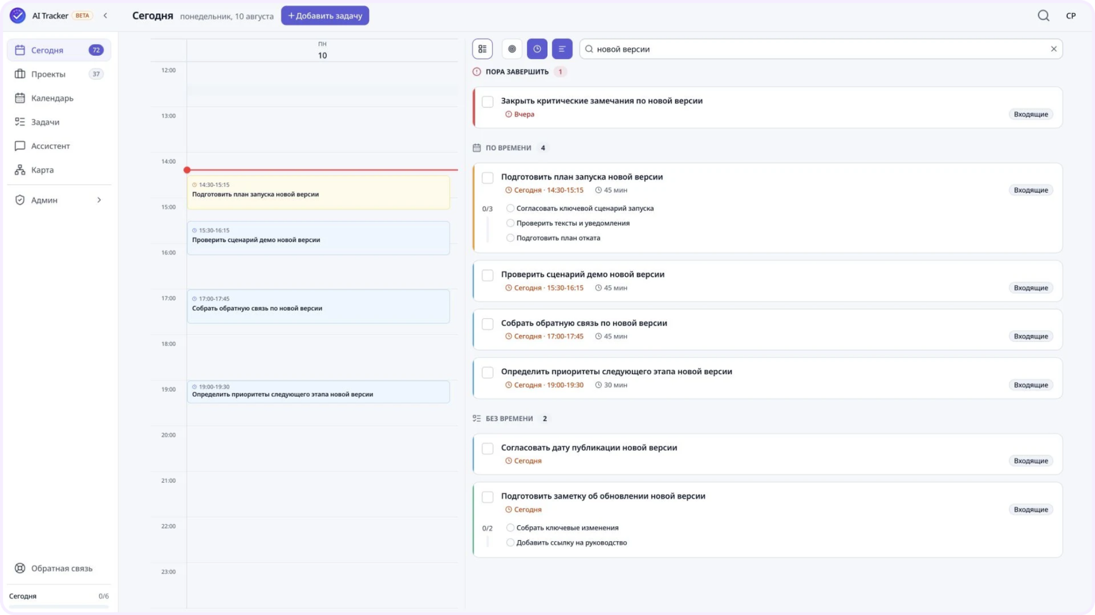1095x615 pixels.
Task: Click the Добавить задачу button
Action: tap(325, 15)
